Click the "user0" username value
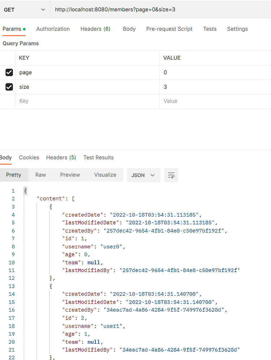 point(111,247)
